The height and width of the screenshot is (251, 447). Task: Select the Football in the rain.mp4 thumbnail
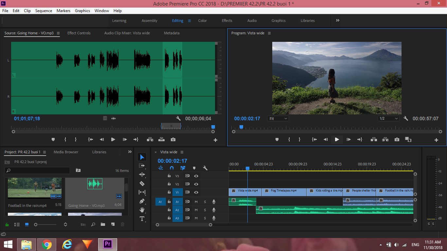tap(35, 188)
